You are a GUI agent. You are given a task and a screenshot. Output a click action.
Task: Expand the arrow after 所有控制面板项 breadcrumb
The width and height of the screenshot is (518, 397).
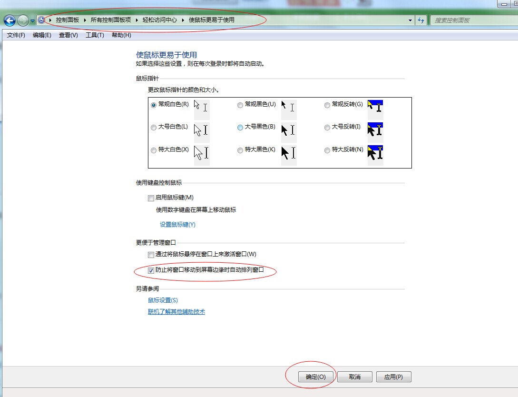(x=137, y=20)
